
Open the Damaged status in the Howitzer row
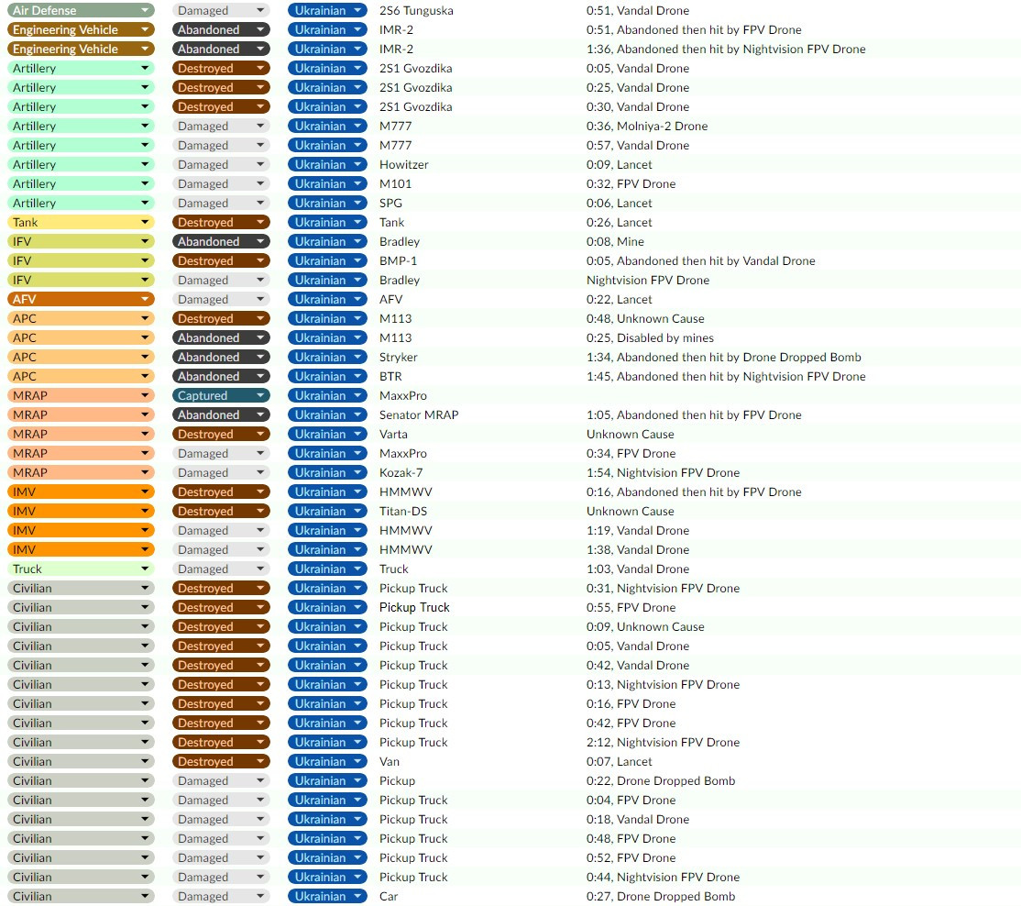click(221, 164)
